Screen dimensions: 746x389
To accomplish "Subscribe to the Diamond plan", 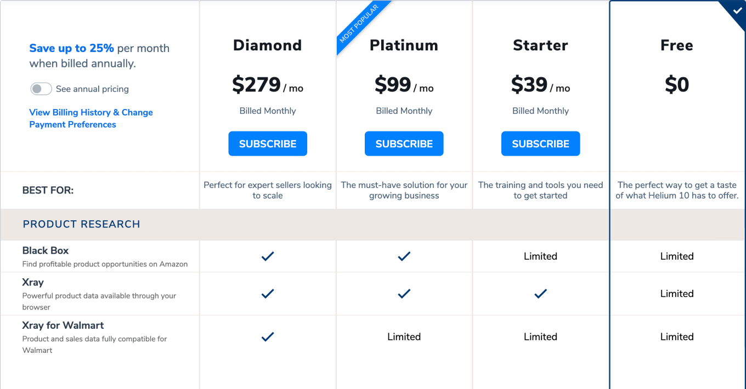I will coord(268,144).
